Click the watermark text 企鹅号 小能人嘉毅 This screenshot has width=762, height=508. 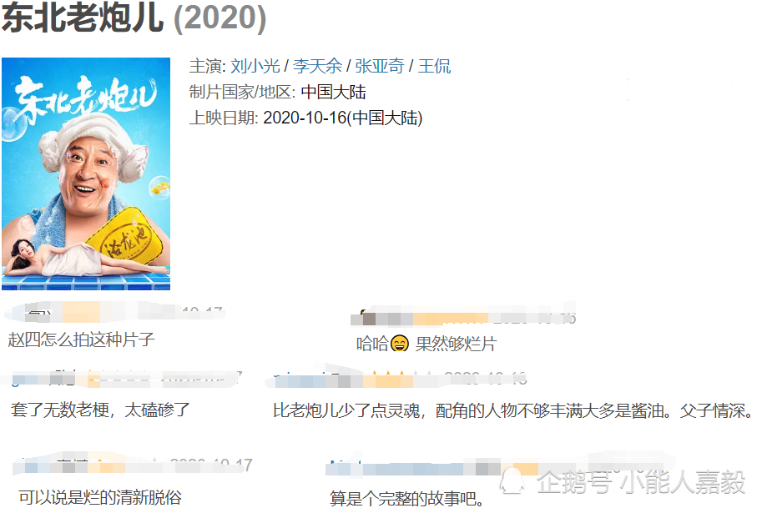641,482
